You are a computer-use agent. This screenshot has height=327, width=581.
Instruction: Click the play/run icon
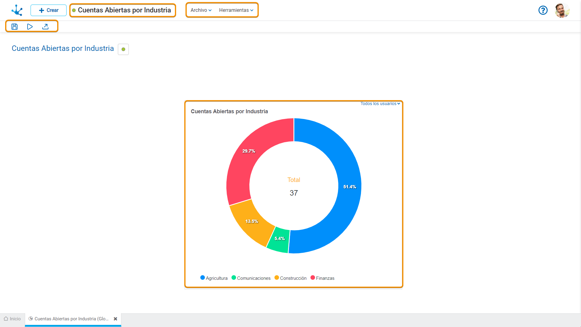[x=30, y=27]
